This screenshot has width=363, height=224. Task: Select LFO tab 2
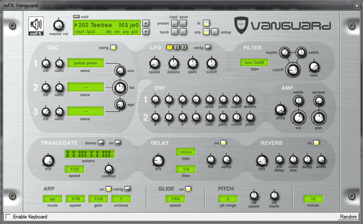pyautogui.click(x=177, y=47)
